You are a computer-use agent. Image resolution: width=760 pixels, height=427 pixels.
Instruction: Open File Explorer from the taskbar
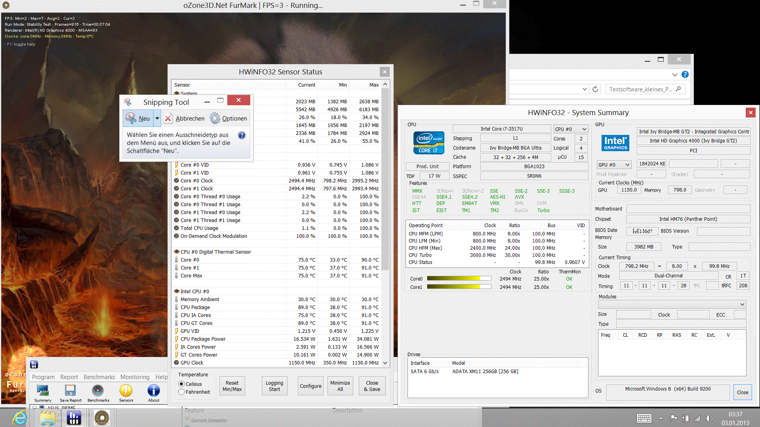[x=48, y=418]
